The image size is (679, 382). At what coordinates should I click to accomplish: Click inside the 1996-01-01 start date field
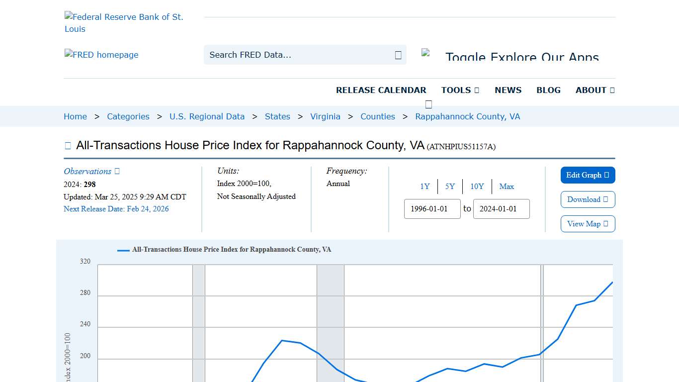(x=432, y=209)
